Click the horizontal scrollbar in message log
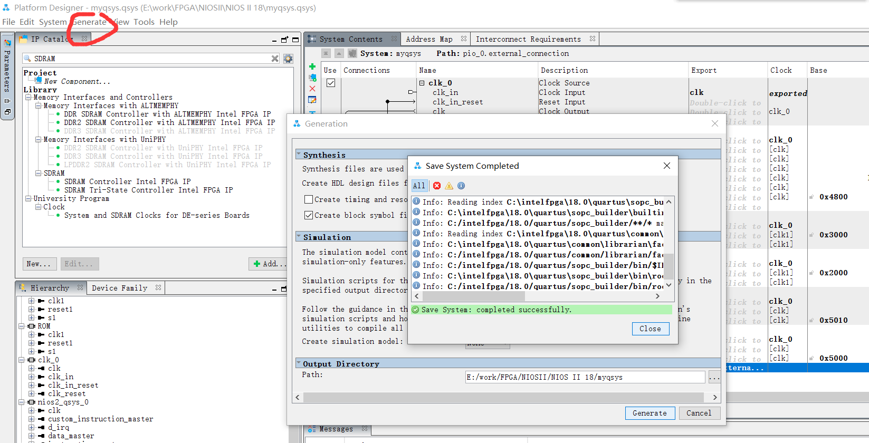The width and height of the screenshot is (869, 443). (x=537, y=296)
